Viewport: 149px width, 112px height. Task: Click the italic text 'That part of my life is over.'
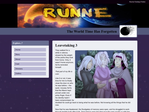click(x=64, y=73)
